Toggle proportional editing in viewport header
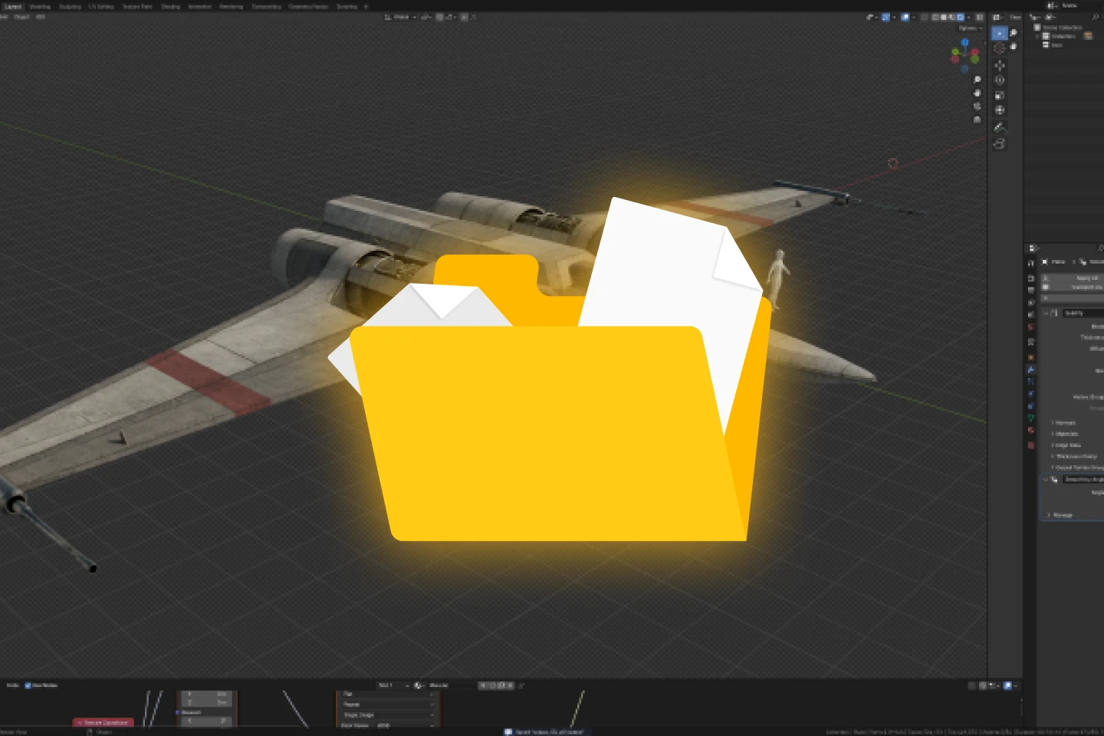 point(464,17)
